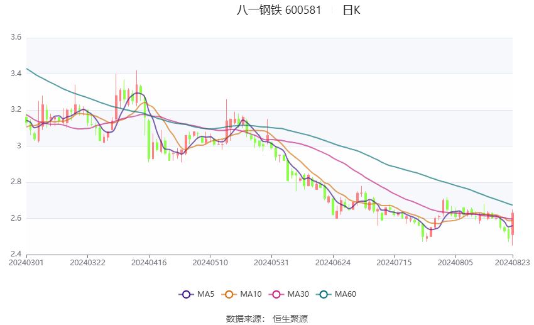The height and width of the screenshot is (325, 534).
Task: Click the 3.4 y-axis label
Action: (x=16, y=74)
